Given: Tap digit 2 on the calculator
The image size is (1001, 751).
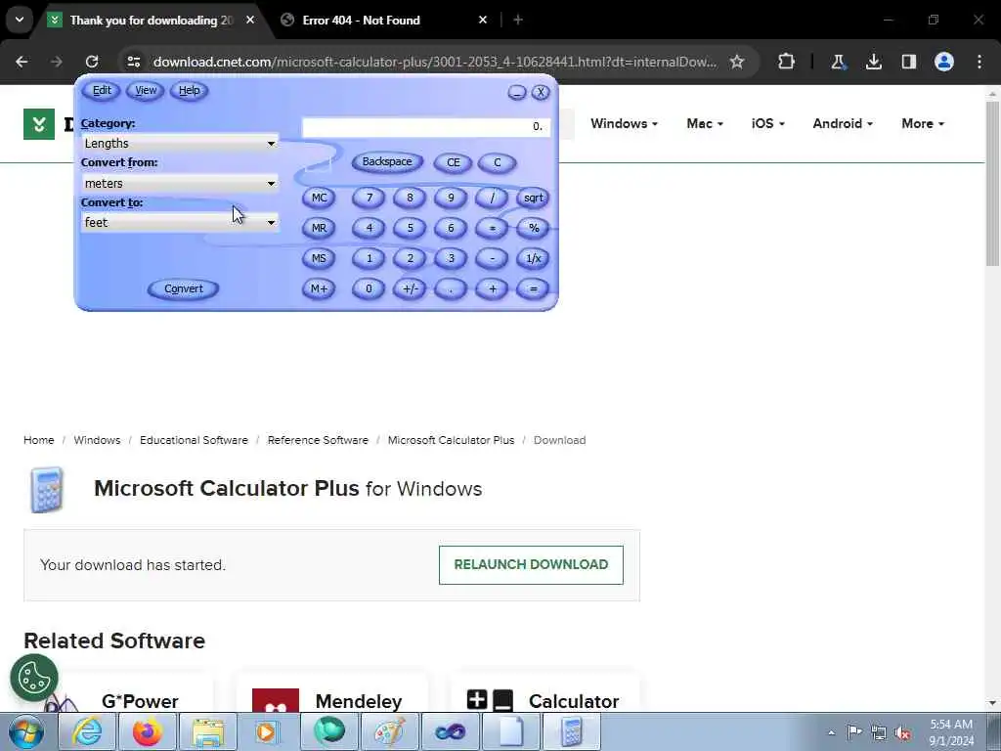Looking at the screenshot, I should [x=410, y=258].
